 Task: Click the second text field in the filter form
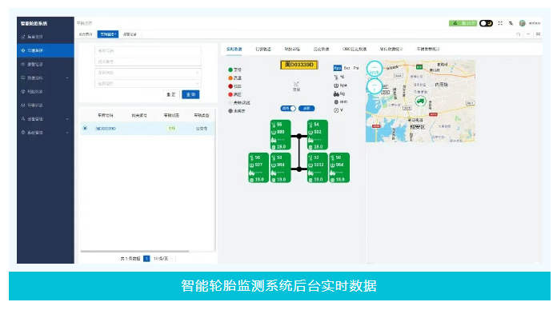pyautogui.click(x=148, y=62)
